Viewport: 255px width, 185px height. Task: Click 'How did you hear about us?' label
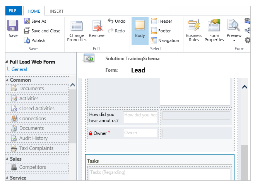(x=104, y=118)
